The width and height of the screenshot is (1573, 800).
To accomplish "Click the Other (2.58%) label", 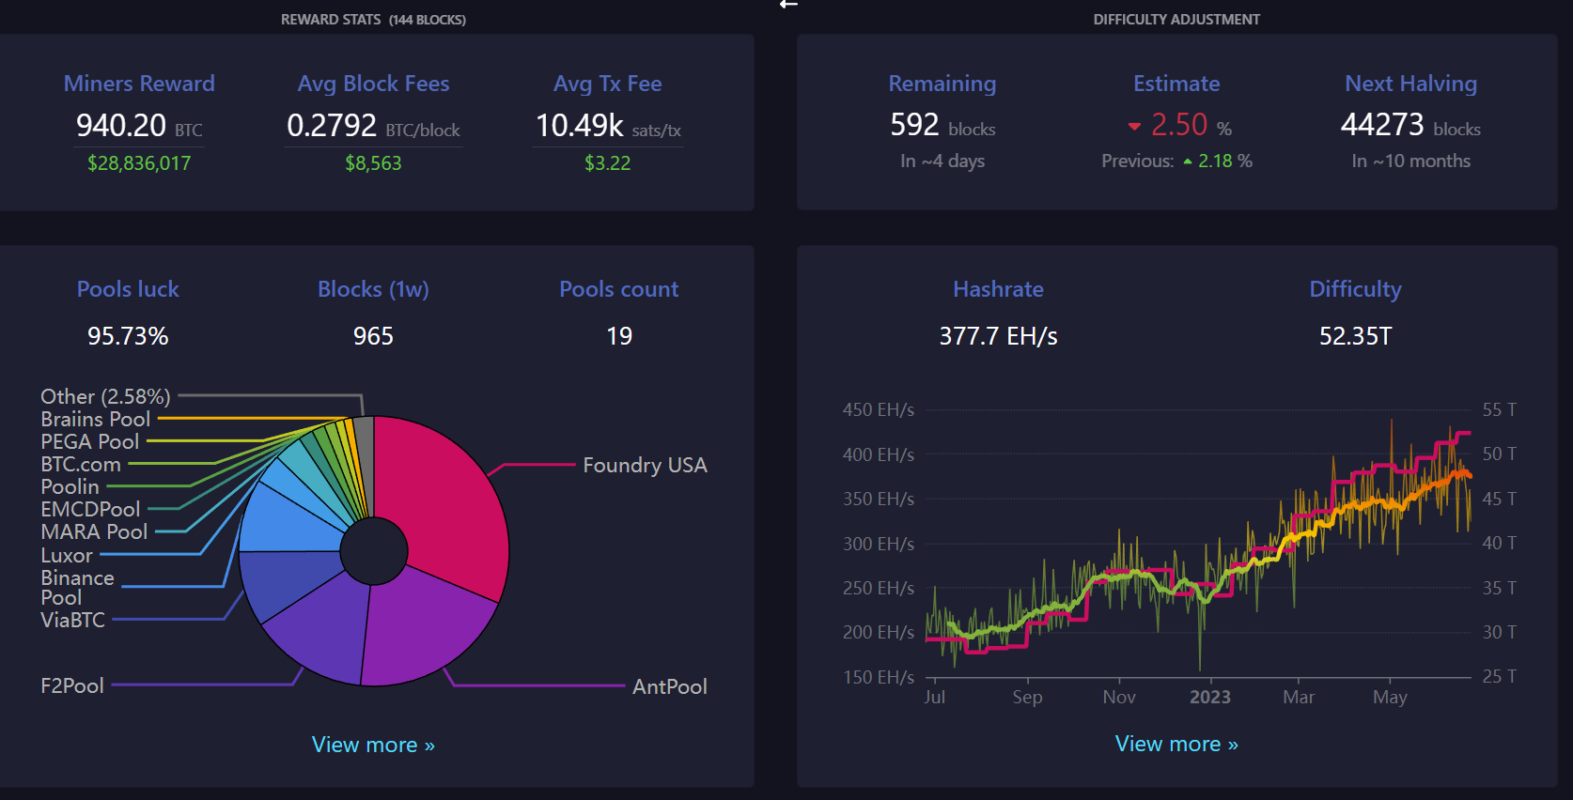I will click(x=105, y=396).
